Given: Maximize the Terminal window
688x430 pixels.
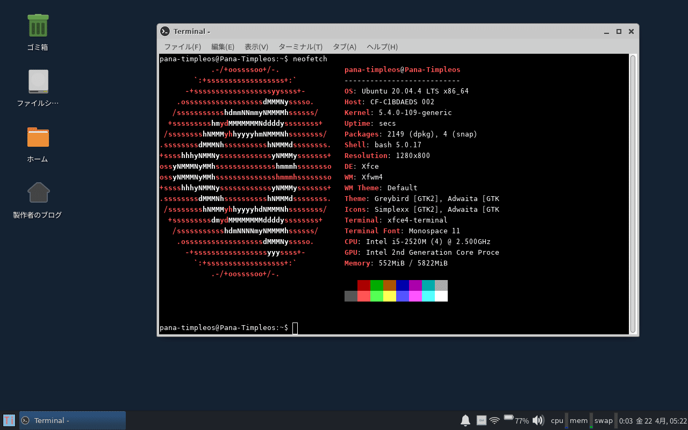Looking at the screenshot, I should [619, 31].
